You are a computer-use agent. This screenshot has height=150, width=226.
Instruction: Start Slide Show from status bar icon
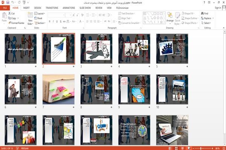tap(189, 148)
